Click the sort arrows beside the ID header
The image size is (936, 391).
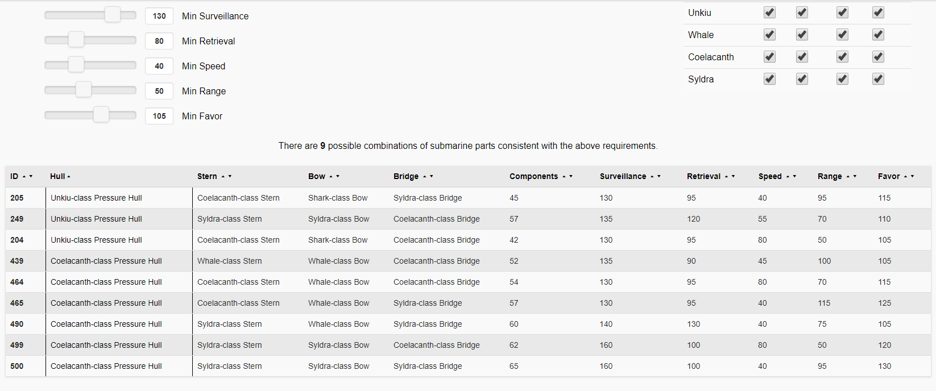(27, 177)
